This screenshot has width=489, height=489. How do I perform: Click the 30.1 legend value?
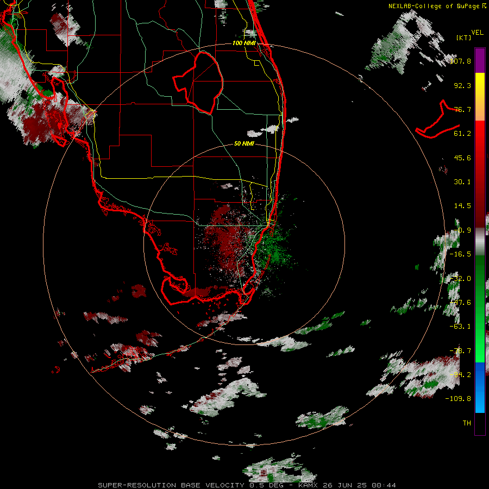coord(462,182)
